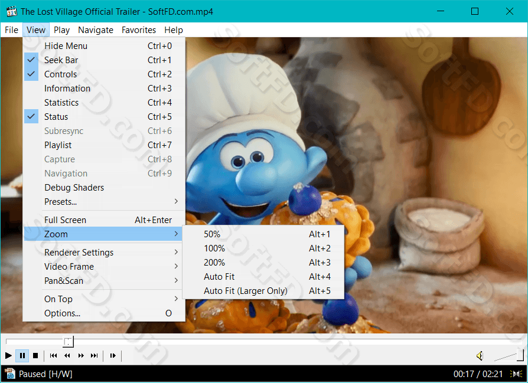The width and height of the screenshot is (528, 383).
Task: Click the Play button in the controls
Action: coord(8,355)
